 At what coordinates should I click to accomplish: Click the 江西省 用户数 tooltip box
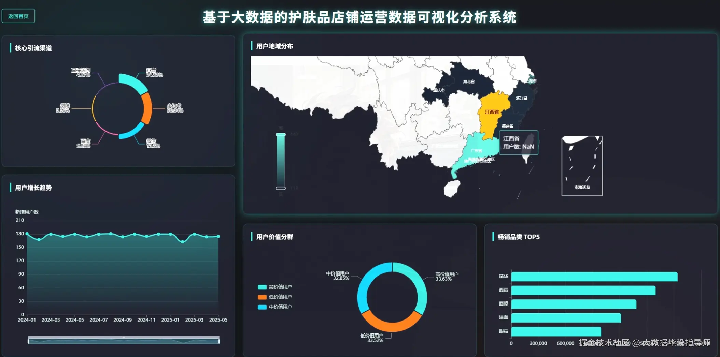pyautogui.click(x=518, y=142)
